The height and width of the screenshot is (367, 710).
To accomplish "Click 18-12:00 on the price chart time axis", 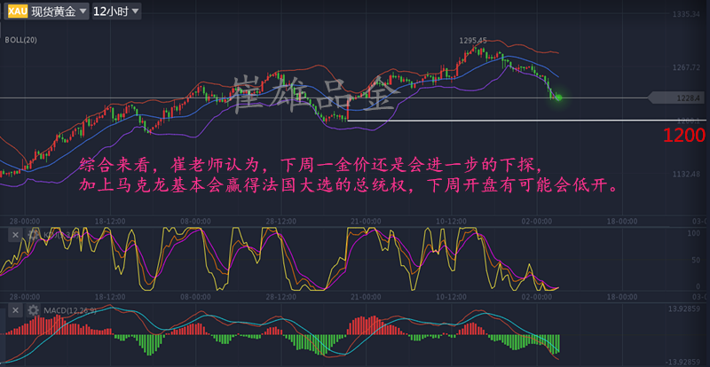I will (x=110, y=222).
